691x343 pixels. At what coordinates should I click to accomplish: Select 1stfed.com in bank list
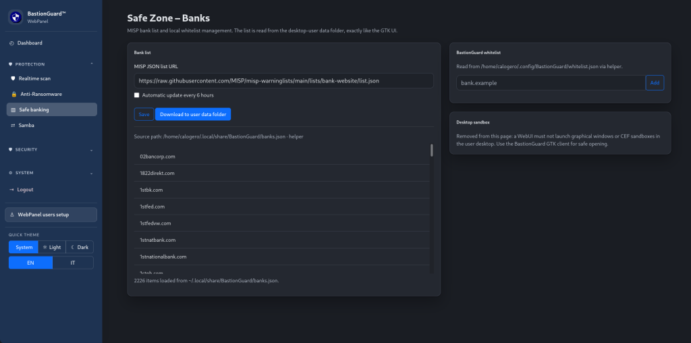click(282, 207)
